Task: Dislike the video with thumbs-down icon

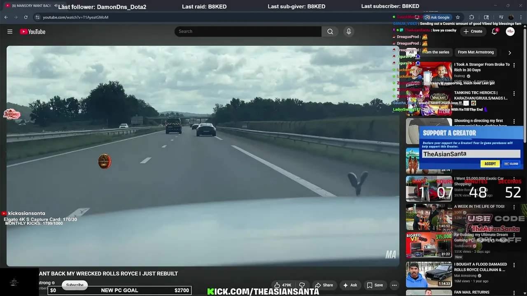Action: pos(302,285)
